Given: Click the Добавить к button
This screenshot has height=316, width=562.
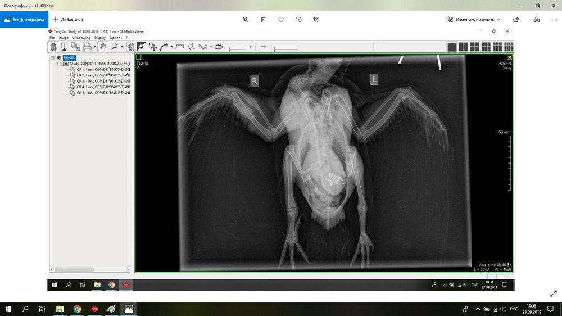Looking at the screenshot, I should point(67,20).
